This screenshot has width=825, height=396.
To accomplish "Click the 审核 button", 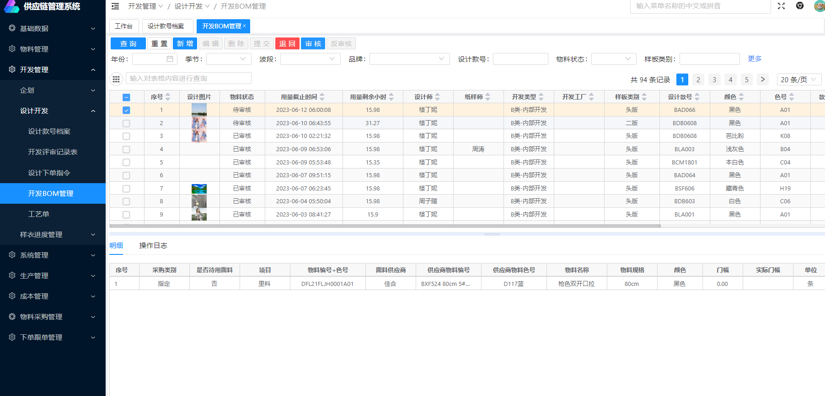I will (x=313, y=43).
